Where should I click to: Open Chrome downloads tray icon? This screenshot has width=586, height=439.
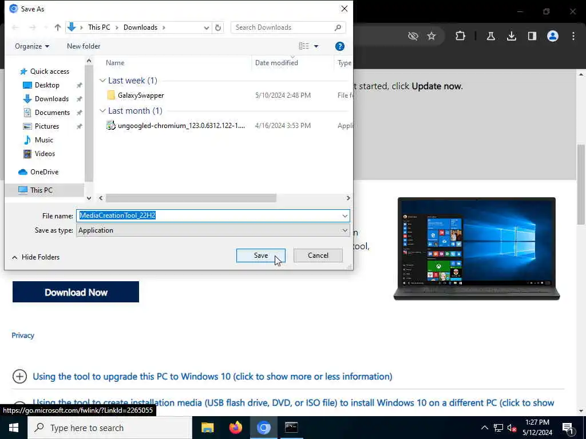[x=512, y=36]
